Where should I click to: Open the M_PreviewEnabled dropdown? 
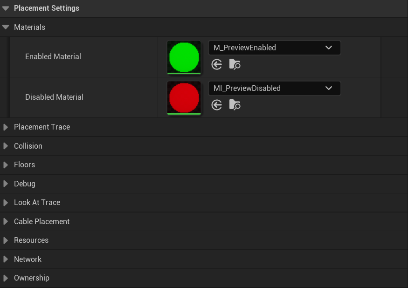(x=328, y=48)
